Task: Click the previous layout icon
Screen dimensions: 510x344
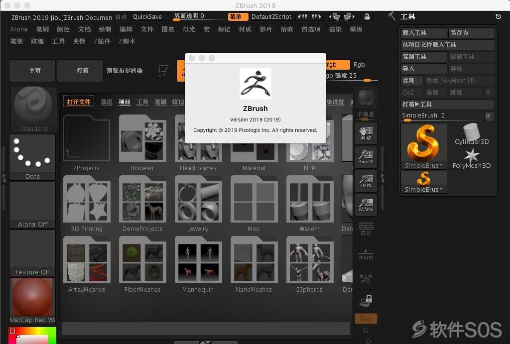Action: tap(334, 16)
